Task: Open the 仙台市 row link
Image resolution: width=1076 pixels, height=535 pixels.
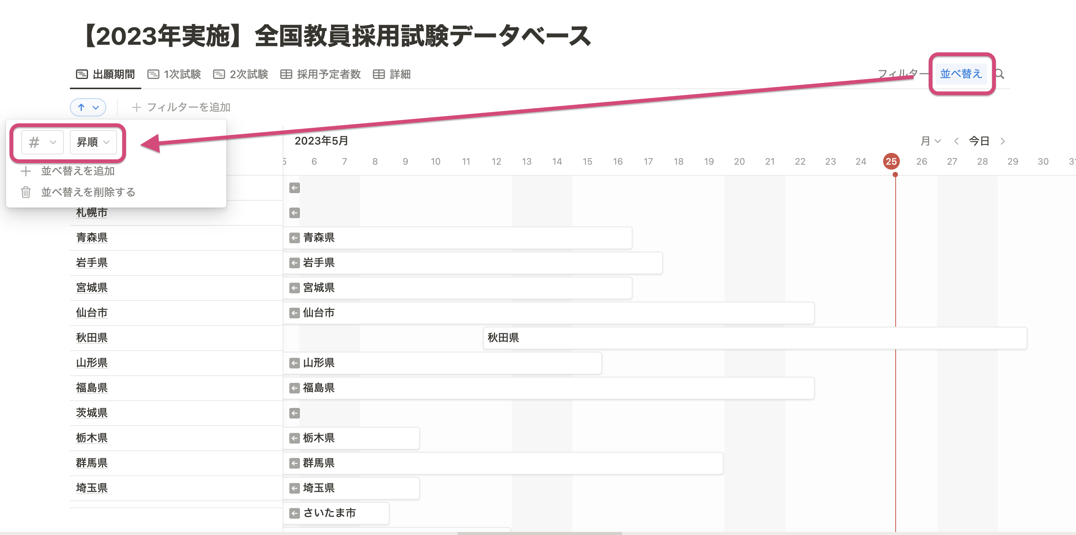Action: tap(92, 313)
